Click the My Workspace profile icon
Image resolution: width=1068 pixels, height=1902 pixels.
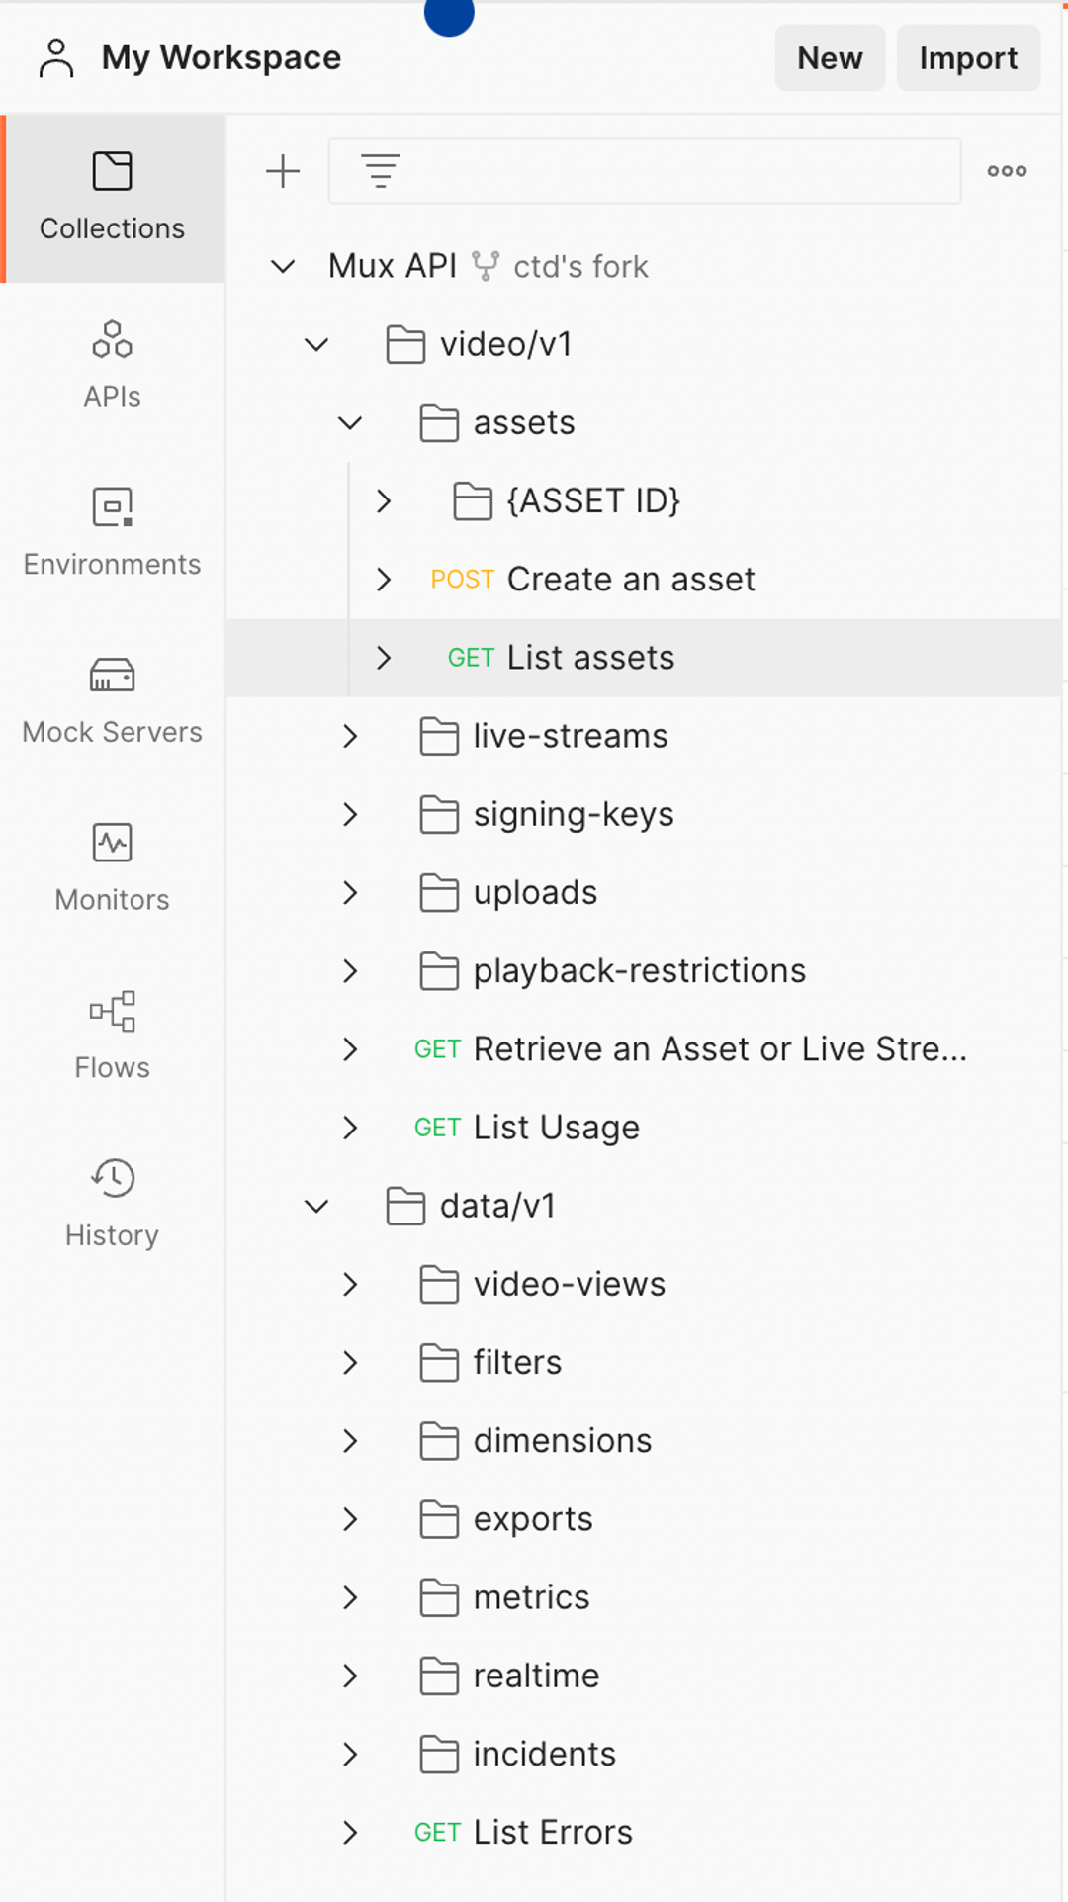[55, 57]
